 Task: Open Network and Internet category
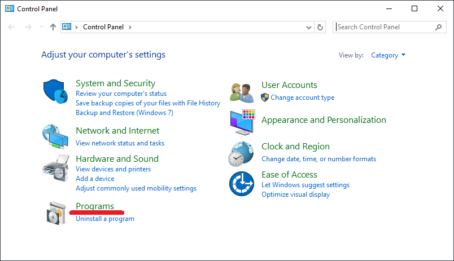[117, 131]
